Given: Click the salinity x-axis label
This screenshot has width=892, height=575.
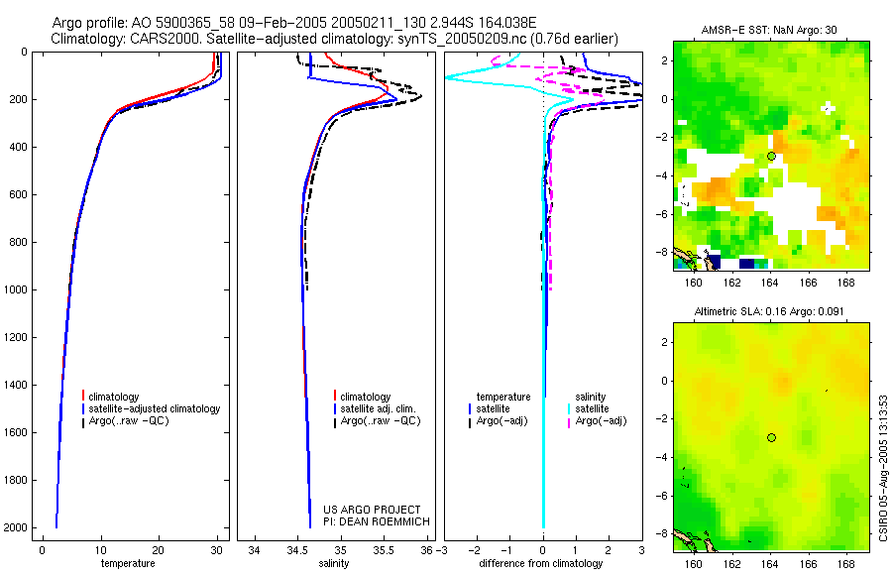Looking at the screenshot, I should 333,564.
